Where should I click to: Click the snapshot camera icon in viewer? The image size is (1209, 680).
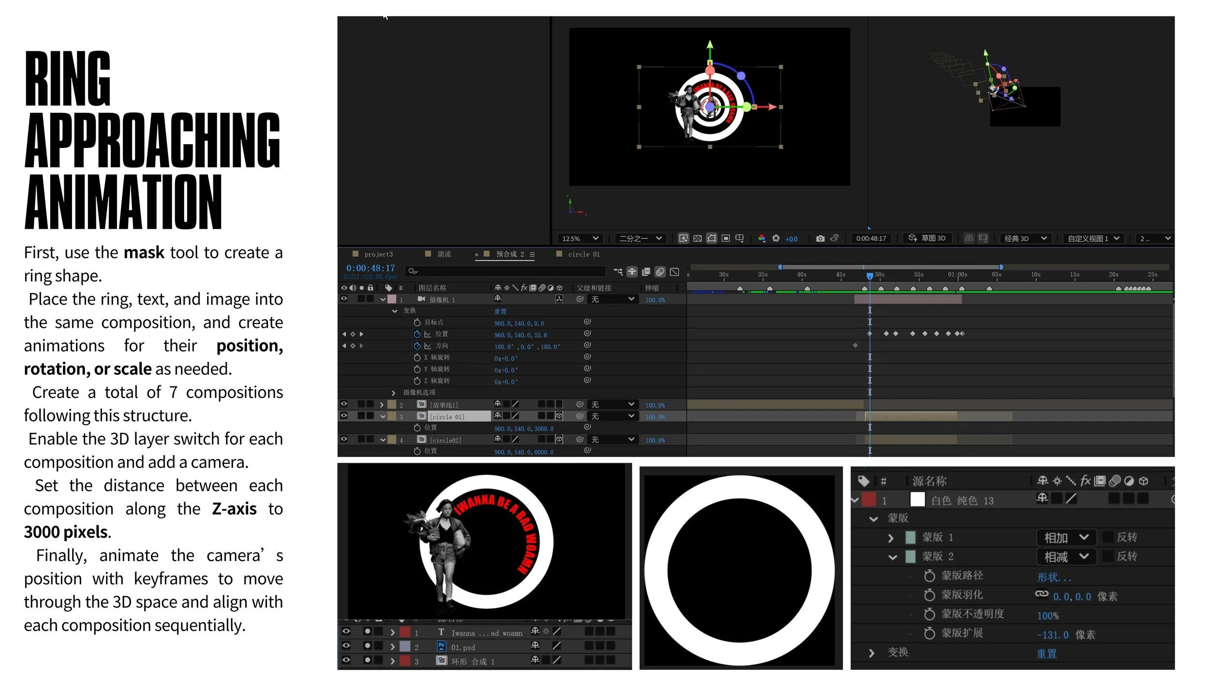[820, 238]
